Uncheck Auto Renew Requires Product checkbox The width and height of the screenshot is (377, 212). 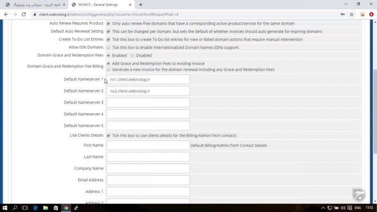[108, 24]
